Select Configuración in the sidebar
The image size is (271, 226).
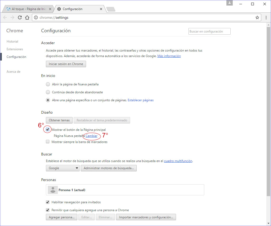coord(16,57)
